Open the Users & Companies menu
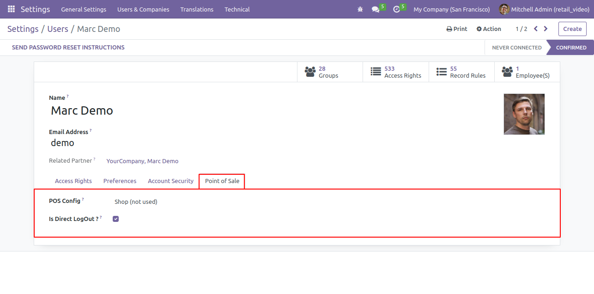The image size is (594, 294). click(143, 9)
